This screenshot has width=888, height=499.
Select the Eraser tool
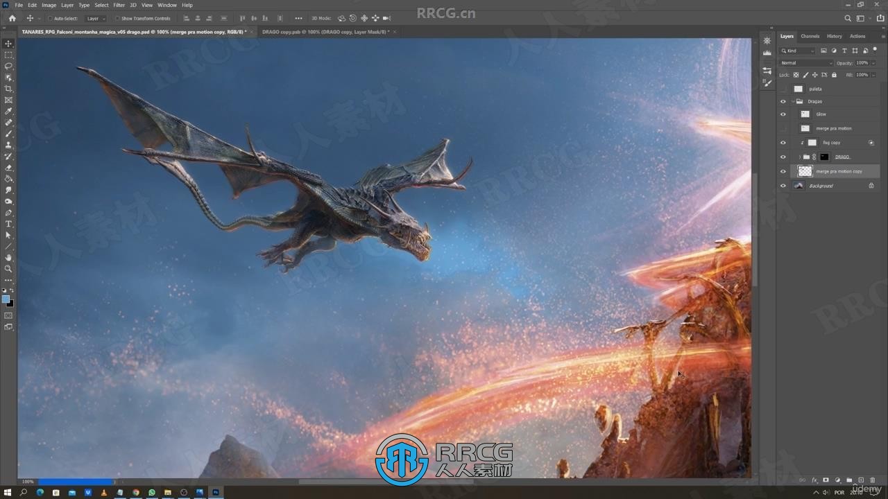(8, 168)
